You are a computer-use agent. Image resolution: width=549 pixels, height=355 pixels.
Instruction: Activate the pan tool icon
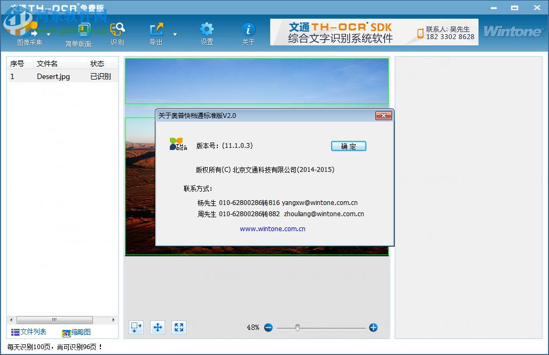pyautogui.click(x=157, y=327)
